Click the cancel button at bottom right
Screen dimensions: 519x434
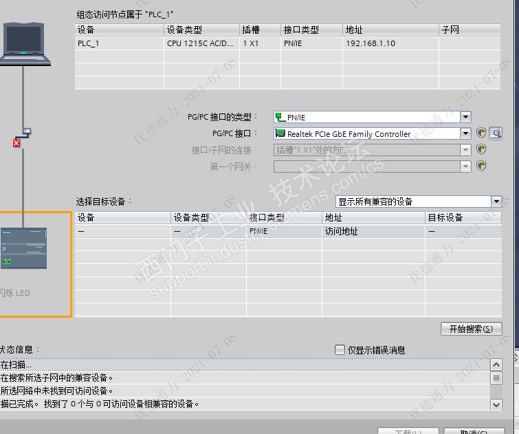[474, 431]
